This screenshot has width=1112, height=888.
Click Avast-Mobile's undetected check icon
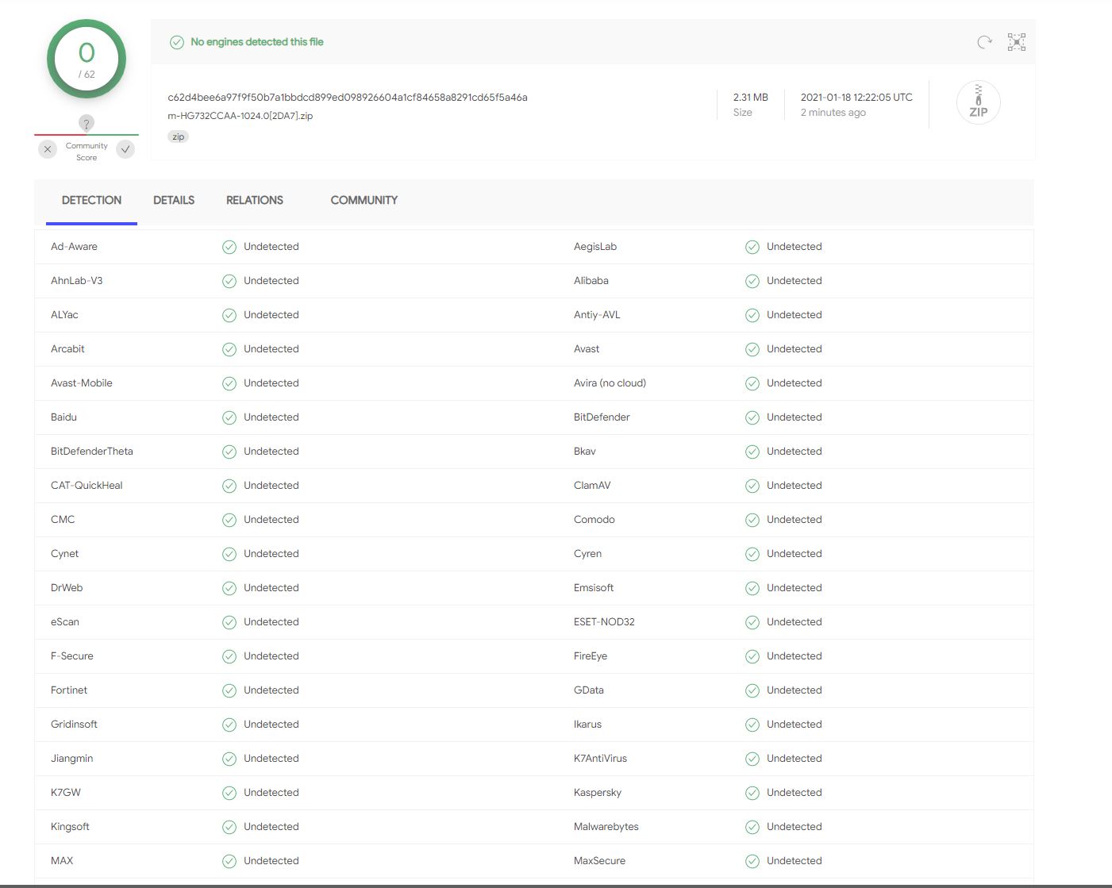229,383
